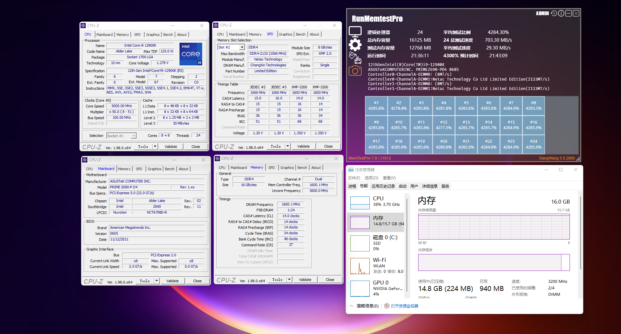Viewport: 621px width, 334px height.
Task: Click the CPU-Z title icon in SPD window
Action: [216, 25]
